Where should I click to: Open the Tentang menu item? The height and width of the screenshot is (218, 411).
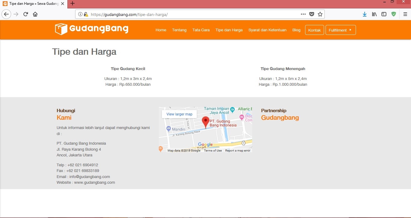click(179, 30)
